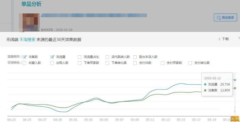Click the highlighted 05-22 axis label
Screen dimensions: 240x122
click(235, 119)
